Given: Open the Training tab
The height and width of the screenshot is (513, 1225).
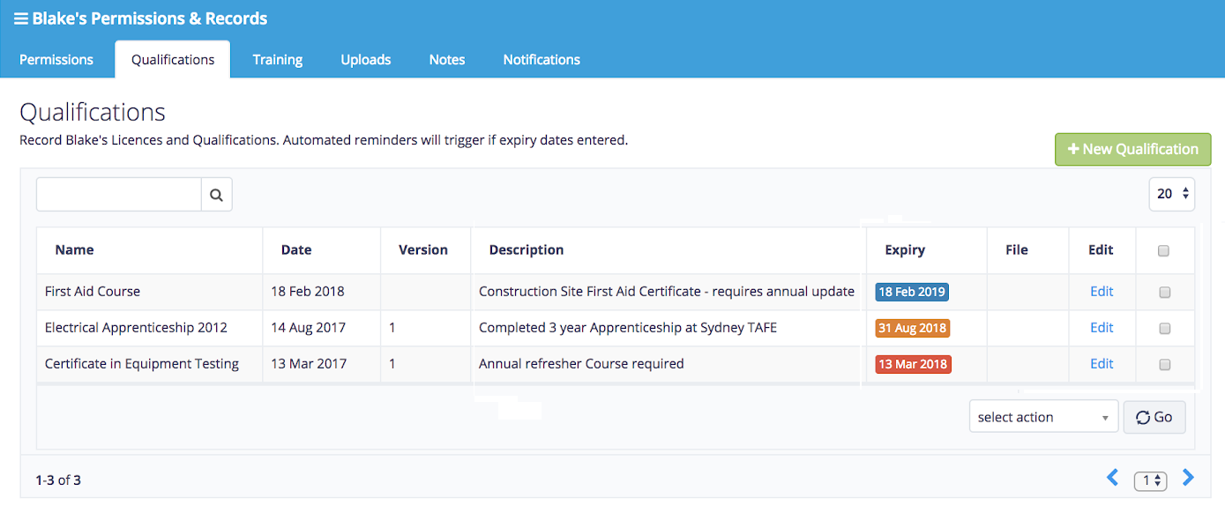Looking at the screenshot, I should [277, 60].
